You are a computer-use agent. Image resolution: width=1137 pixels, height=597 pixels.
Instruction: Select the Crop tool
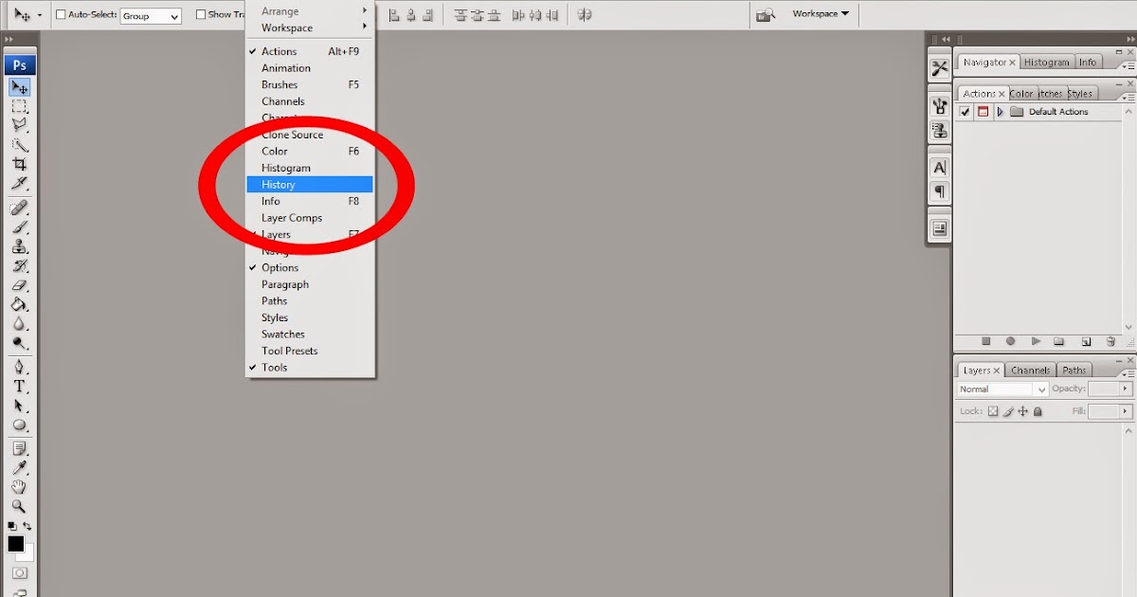pos(20,164)
